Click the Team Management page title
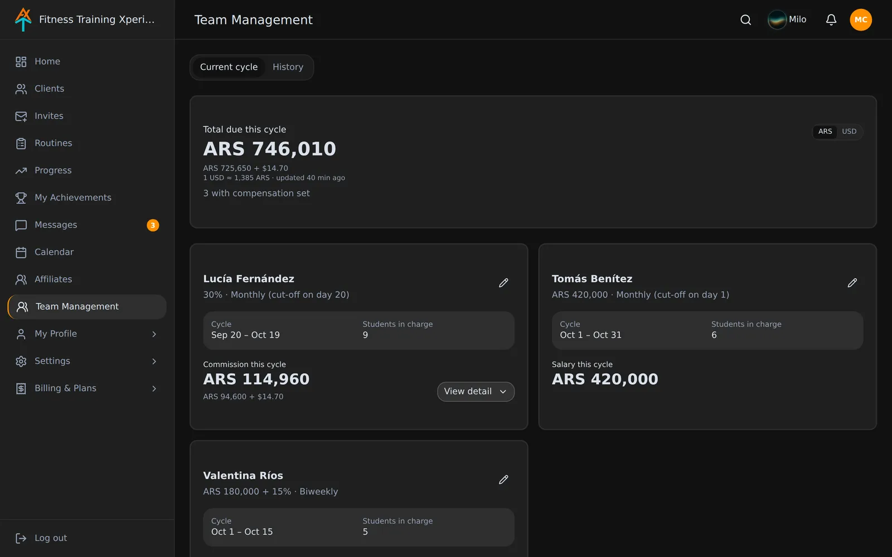Viewport: 892px width, 557px height. click(x=253, y=20)
